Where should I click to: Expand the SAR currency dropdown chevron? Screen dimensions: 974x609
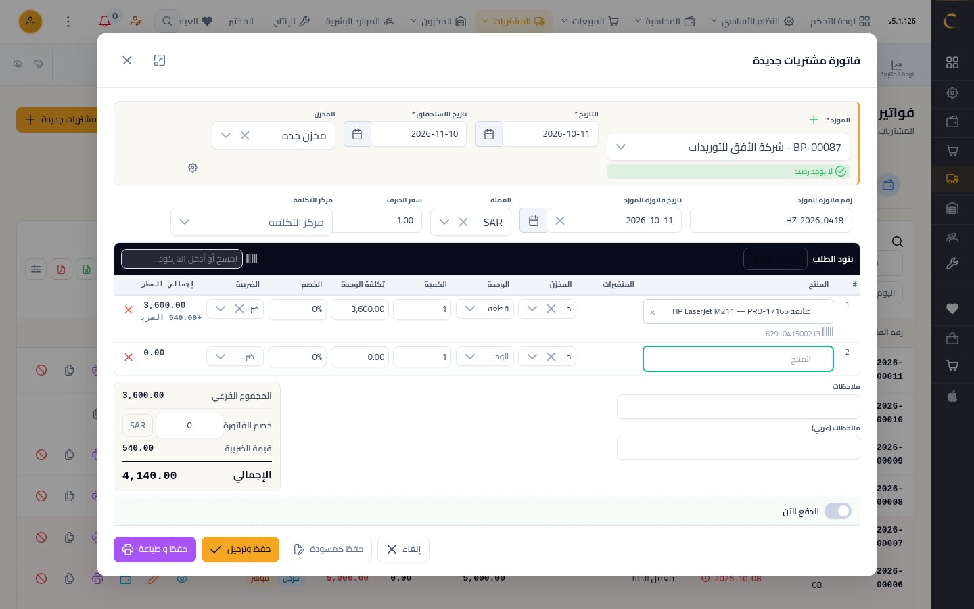pos(444,222)
